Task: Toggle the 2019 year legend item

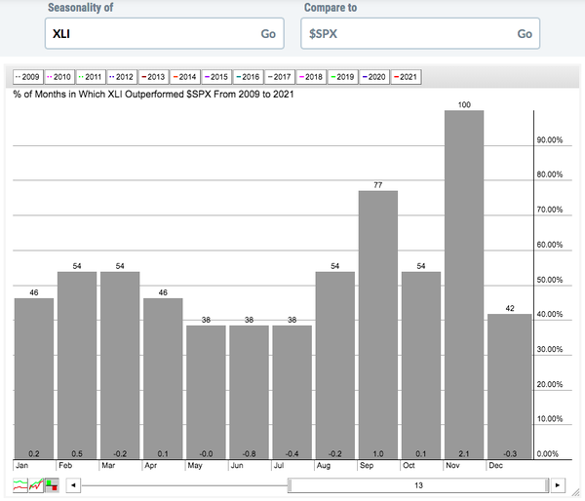Action: click(342, 76)
